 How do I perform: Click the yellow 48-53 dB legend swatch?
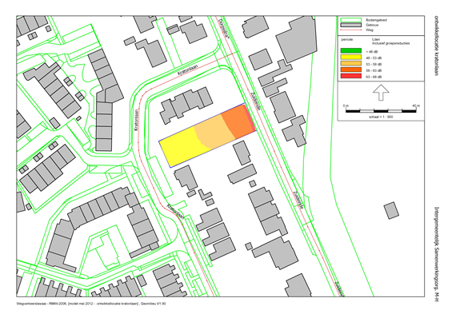(x=351, y=58)
